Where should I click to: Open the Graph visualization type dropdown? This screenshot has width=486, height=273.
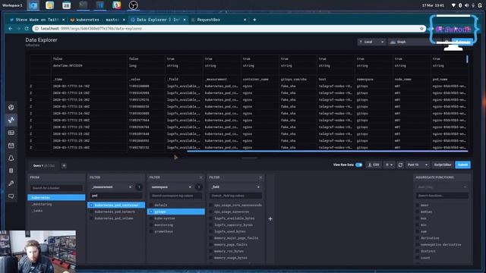[415, 42]
